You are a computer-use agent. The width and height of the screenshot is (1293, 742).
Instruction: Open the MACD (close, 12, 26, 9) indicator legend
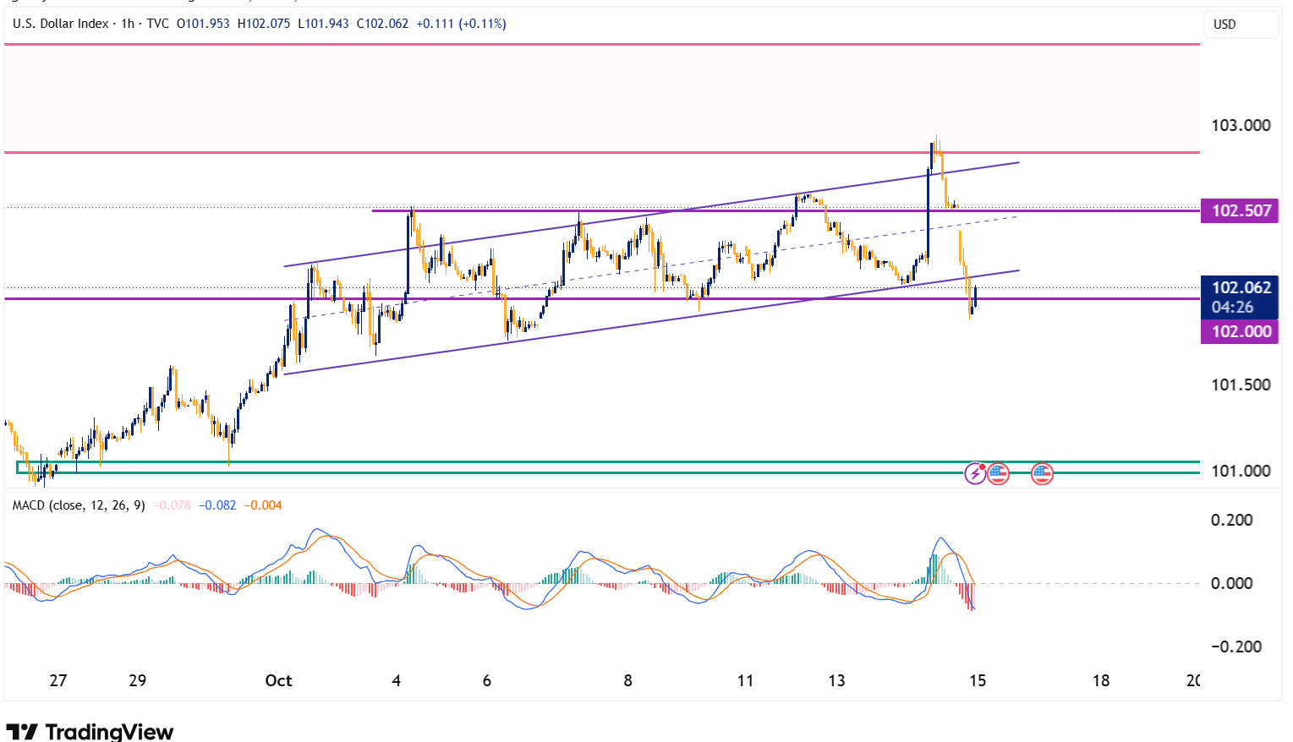[79, 505]
